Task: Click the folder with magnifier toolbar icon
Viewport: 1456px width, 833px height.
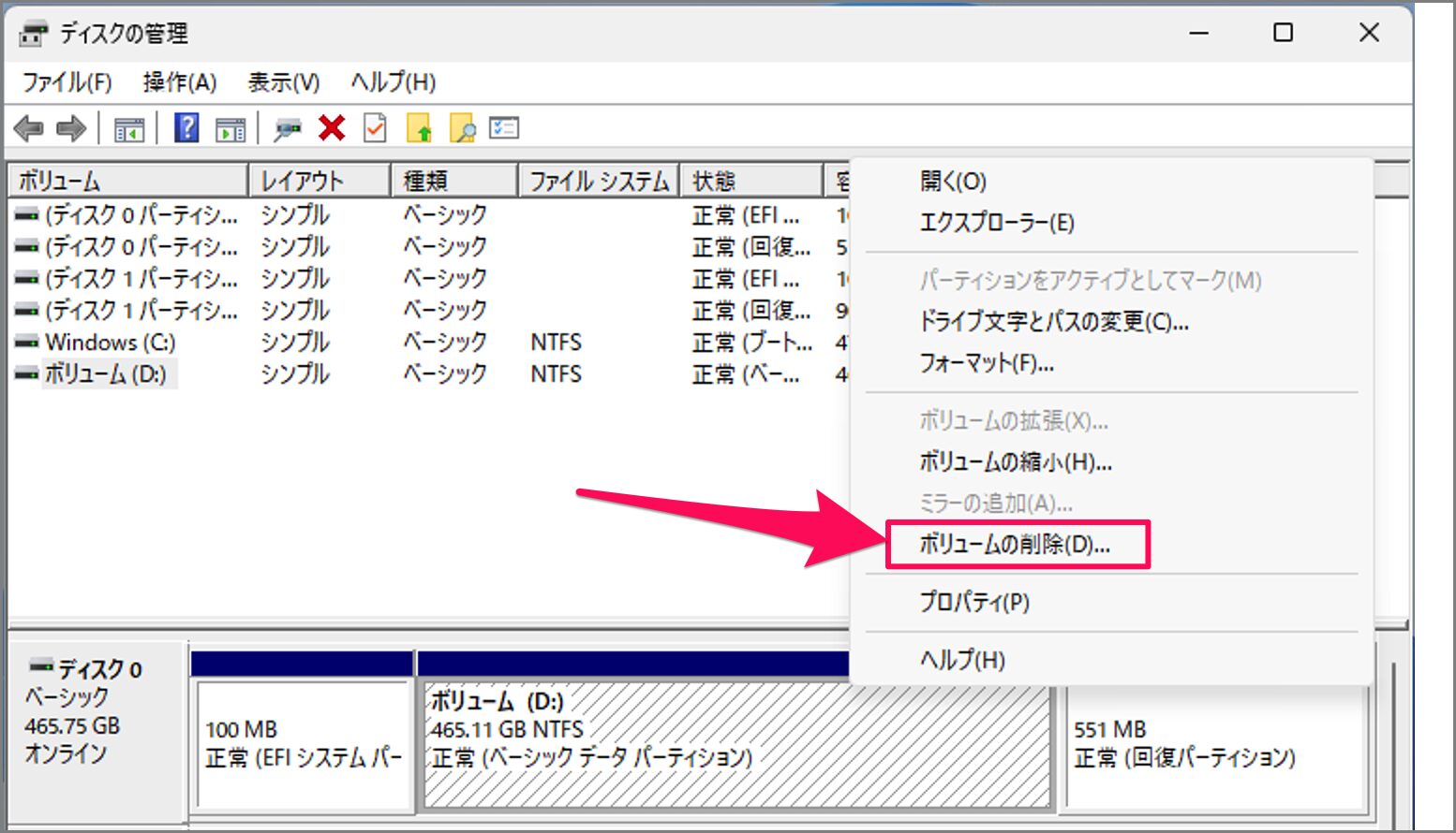Action: point(462,128)
